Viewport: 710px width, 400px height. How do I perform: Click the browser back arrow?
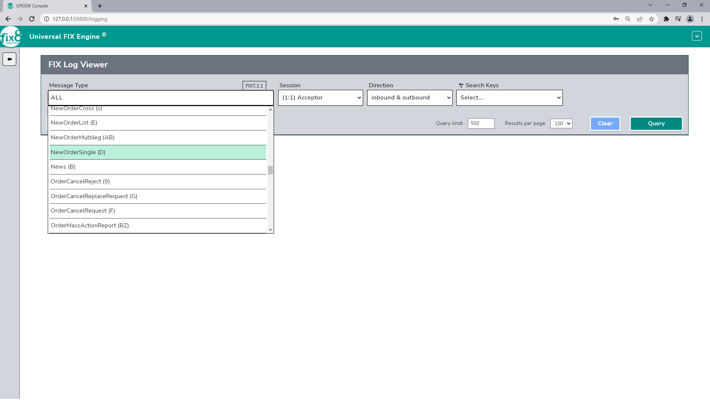[8, 19]
